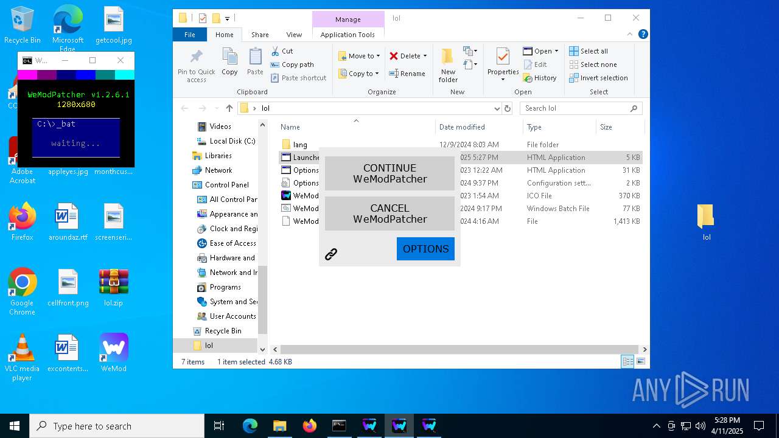Open the File tab
This screenshot has height=438, width=779.
(190, 35)
